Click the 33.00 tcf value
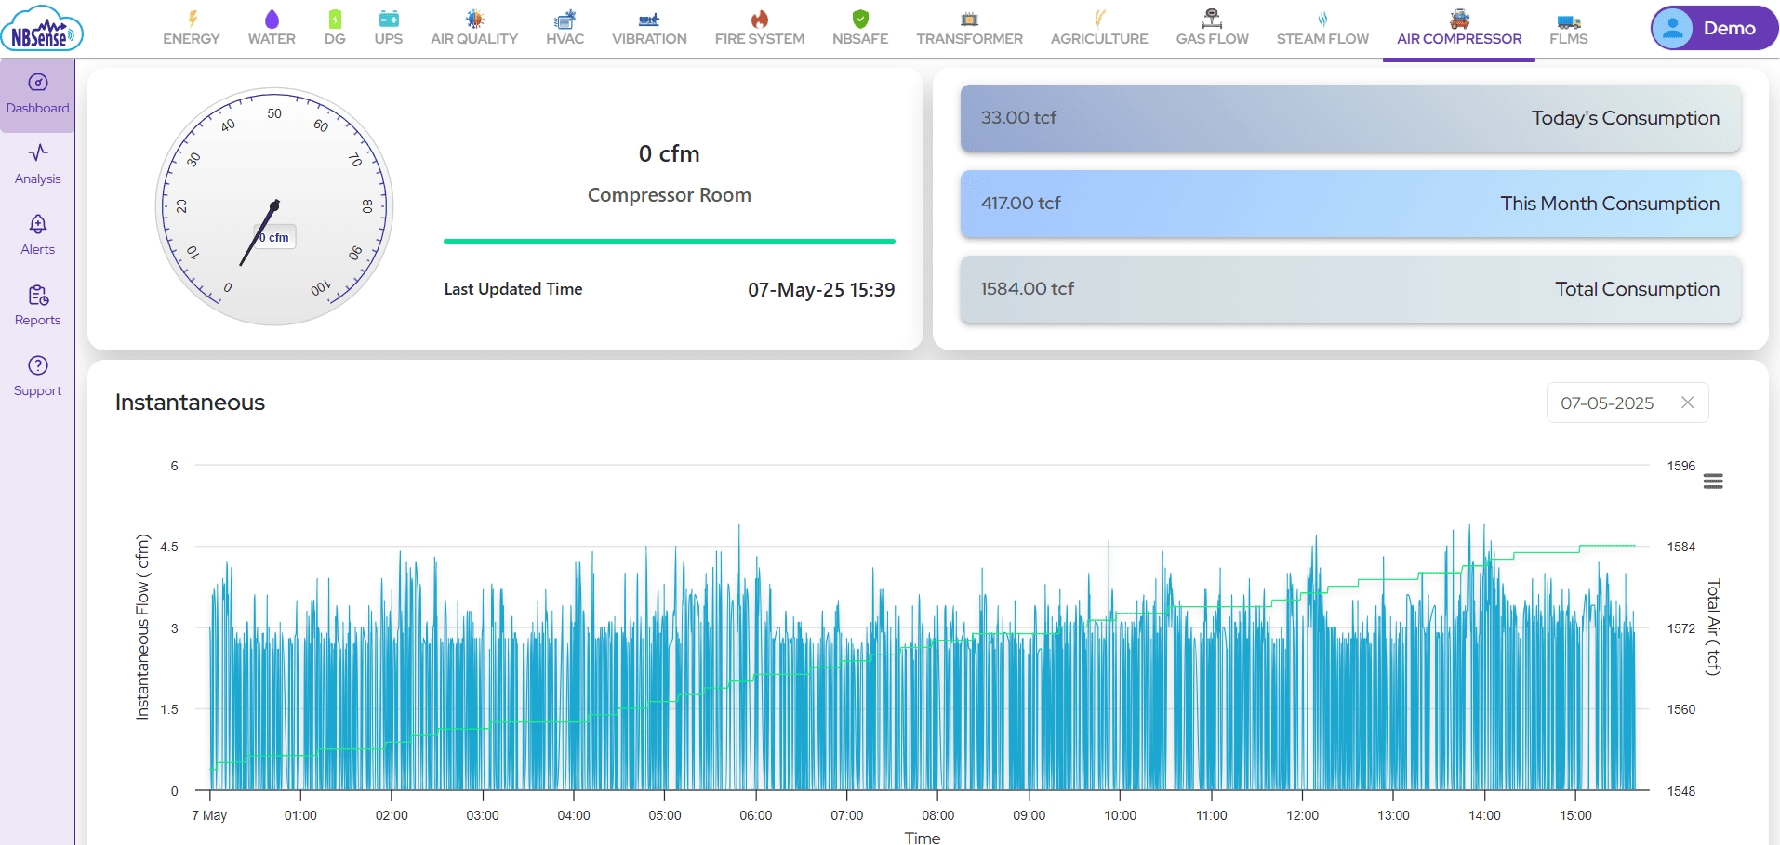Image resolution: width=1780 pixels, height=845 pixels. click(x=1018, y=118)
